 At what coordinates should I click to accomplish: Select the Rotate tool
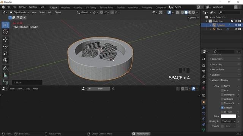click(5, 46)
